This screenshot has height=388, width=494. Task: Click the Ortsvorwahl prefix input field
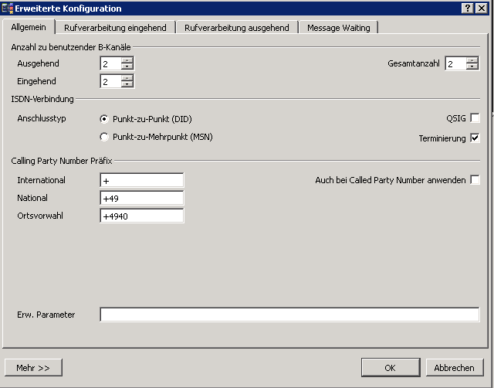point(142,216)
